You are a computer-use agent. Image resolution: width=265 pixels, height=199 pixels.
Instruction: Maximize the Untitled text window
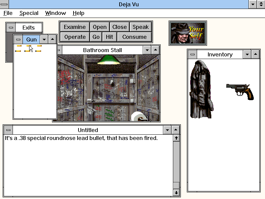coord(176,130)
